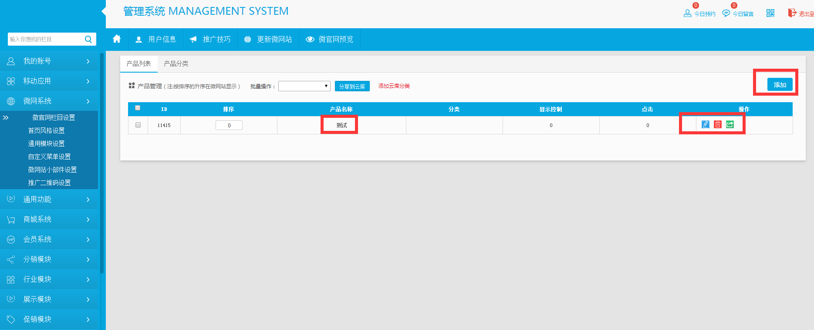
Task: Click the 添加云库分类 red link
Action: click(x=394, y=86)
